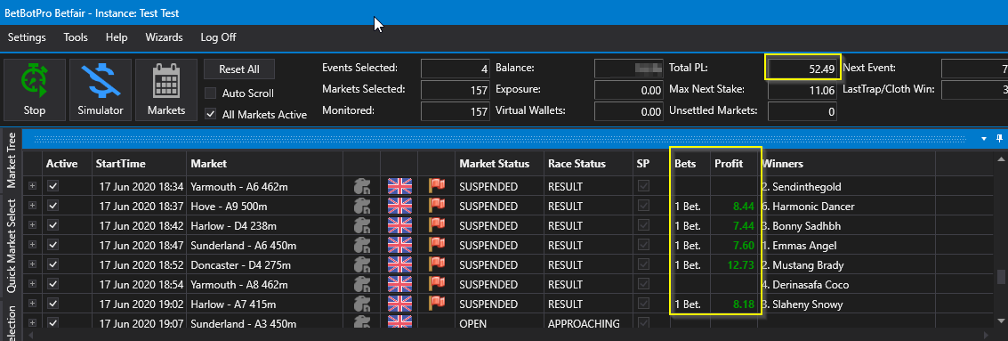Click greyhound icon in Harlow - D4 238m row
Viewport: 1008px width, 341px height.
pos(362,226)
